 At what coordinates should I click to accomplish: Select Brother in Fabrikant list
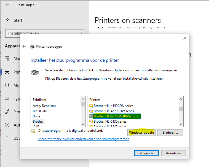38,122
